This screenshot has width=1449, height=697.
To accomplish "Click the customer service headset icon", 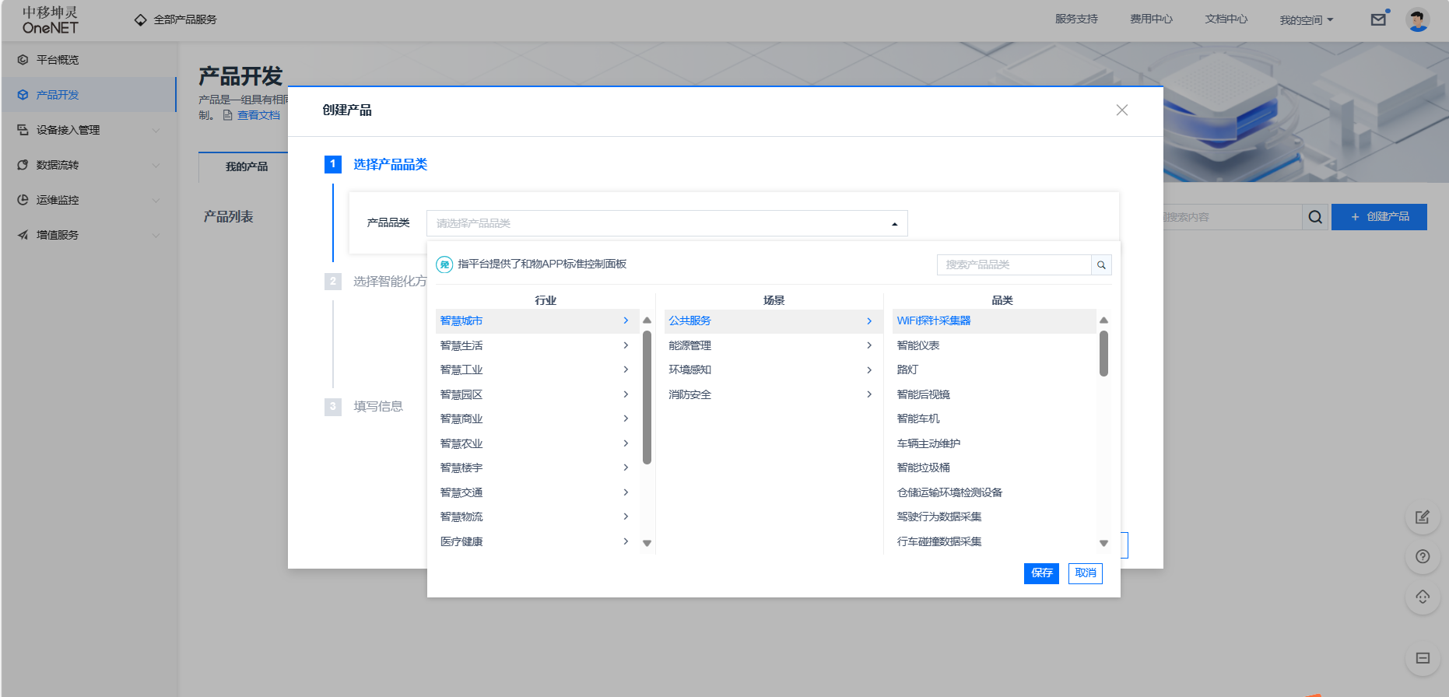I will point(1423,597).
